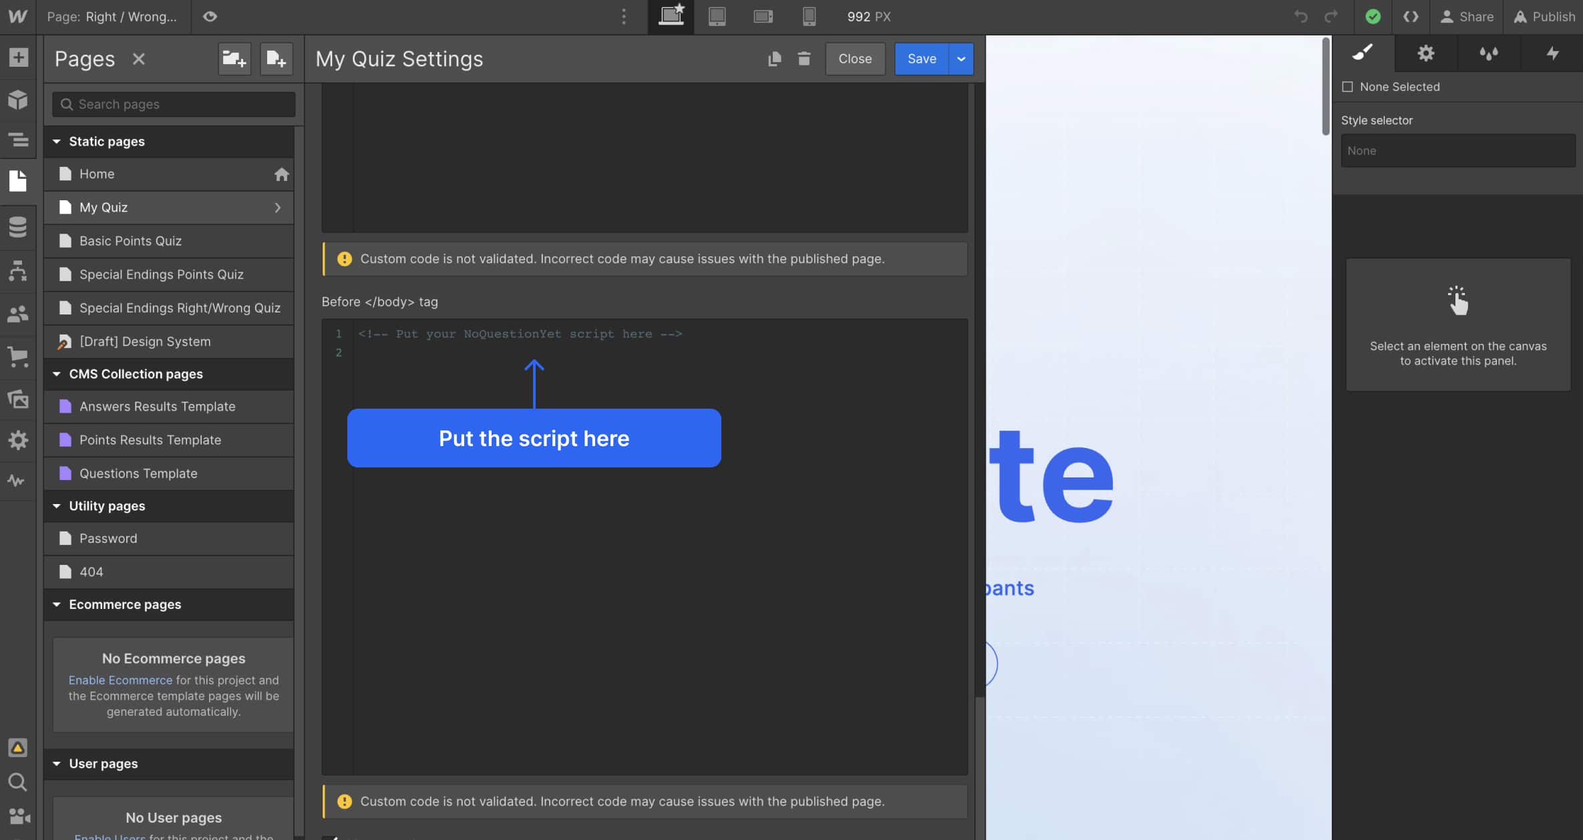The image size is (1583, 840).
Task: Open the Home page
Action: (169, 174)
